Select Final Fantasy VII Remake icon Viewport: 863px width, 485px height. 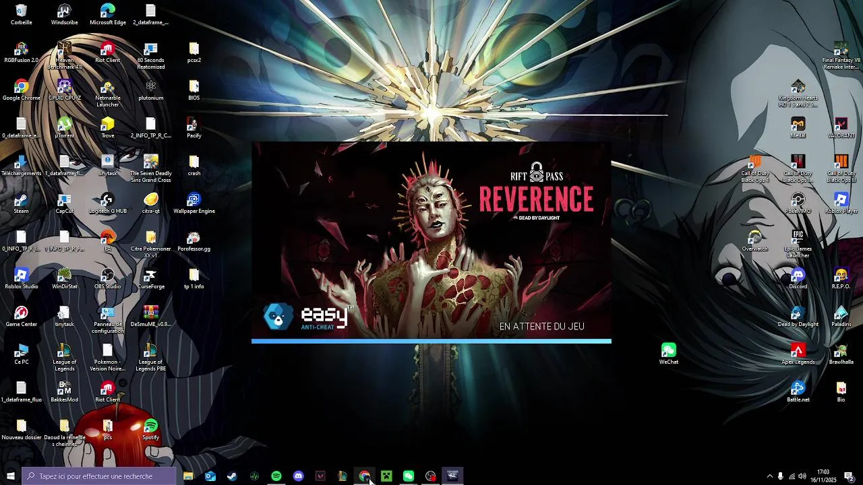pos(841,56)
